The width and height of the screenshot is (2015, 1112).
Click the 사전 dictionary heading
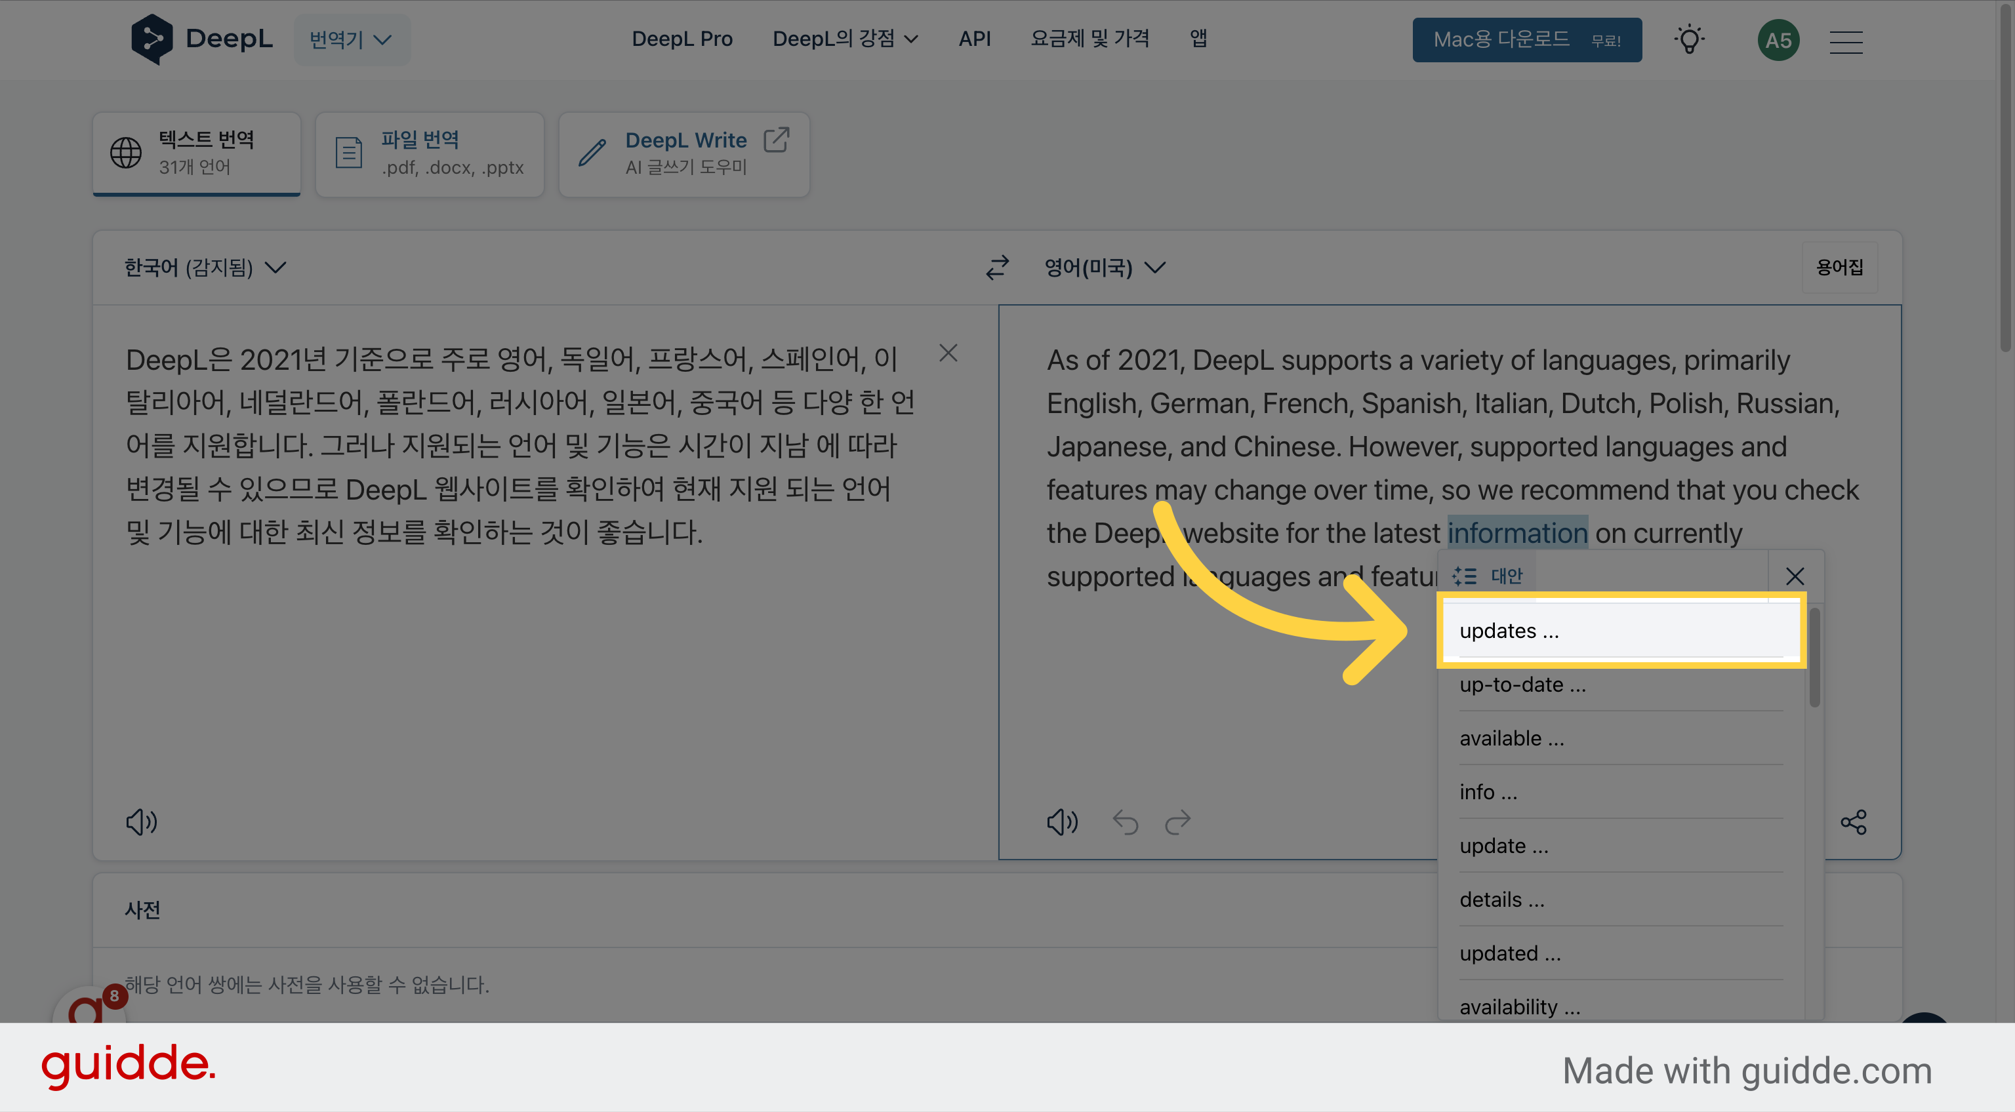pyautogui.click(x=142, y=909)
